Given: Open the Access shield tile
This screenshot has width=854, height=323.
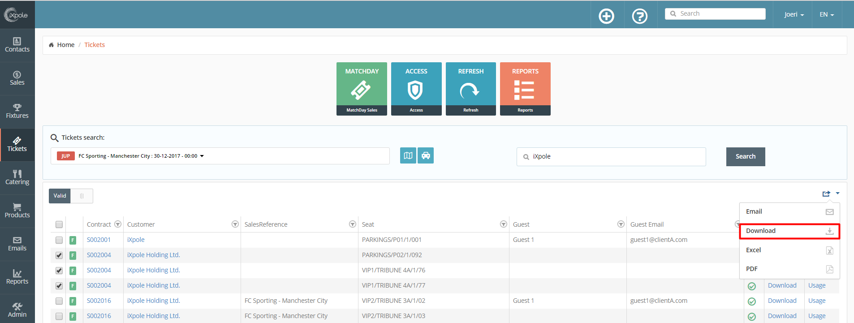Looking at the screenshot, I should point(416,89).
